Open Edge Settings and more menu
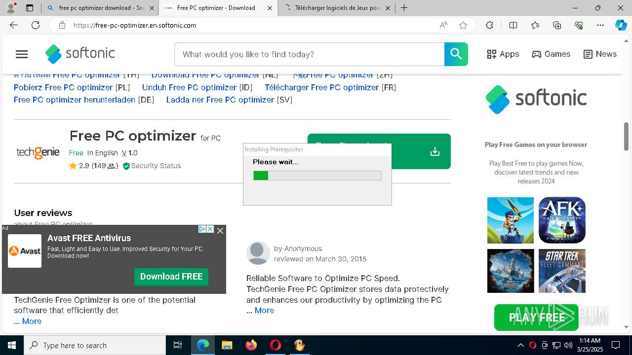Image resolution: width=632 pixels, height=355 pixels. pyautogui.click(x=600, y=25)
